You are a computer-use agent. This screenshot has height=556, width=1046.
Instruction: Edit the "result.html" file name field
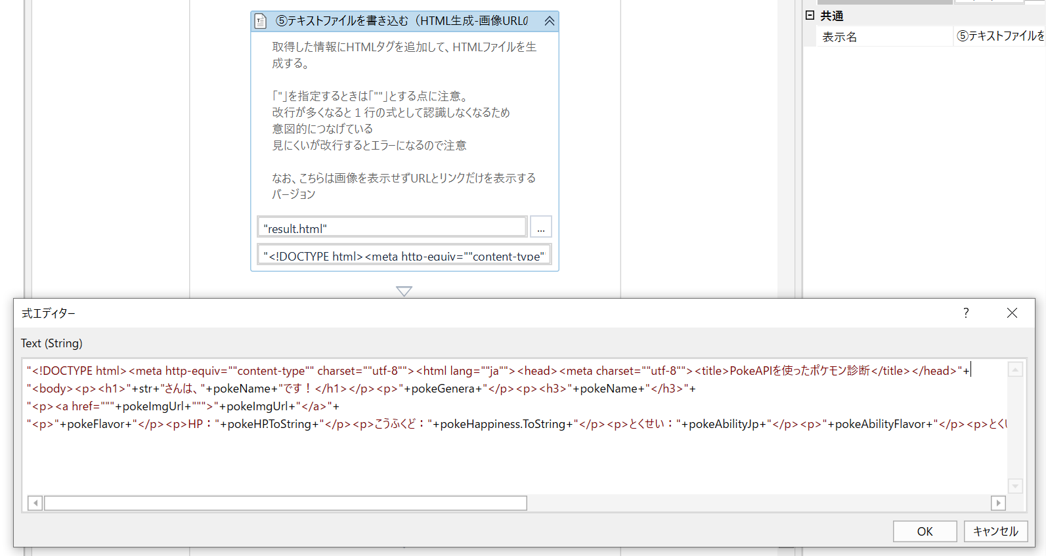click(x=392, y=227)
